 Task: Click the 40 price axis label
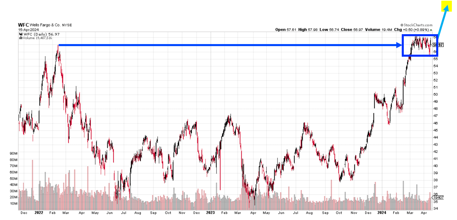tap(436, 166)
